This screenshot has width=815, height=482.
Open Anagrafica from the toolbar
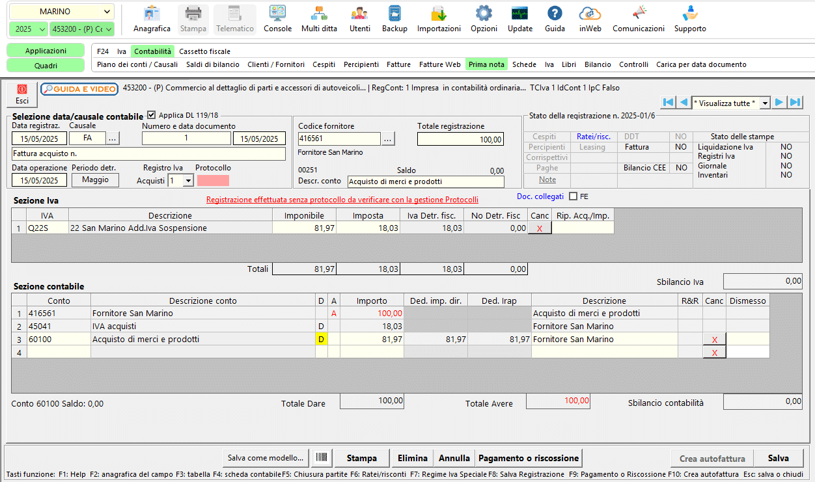coord(152,20)
